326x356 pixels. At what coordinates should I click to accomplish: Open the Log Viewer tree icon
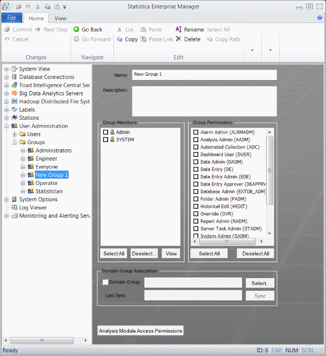point(14,208)
